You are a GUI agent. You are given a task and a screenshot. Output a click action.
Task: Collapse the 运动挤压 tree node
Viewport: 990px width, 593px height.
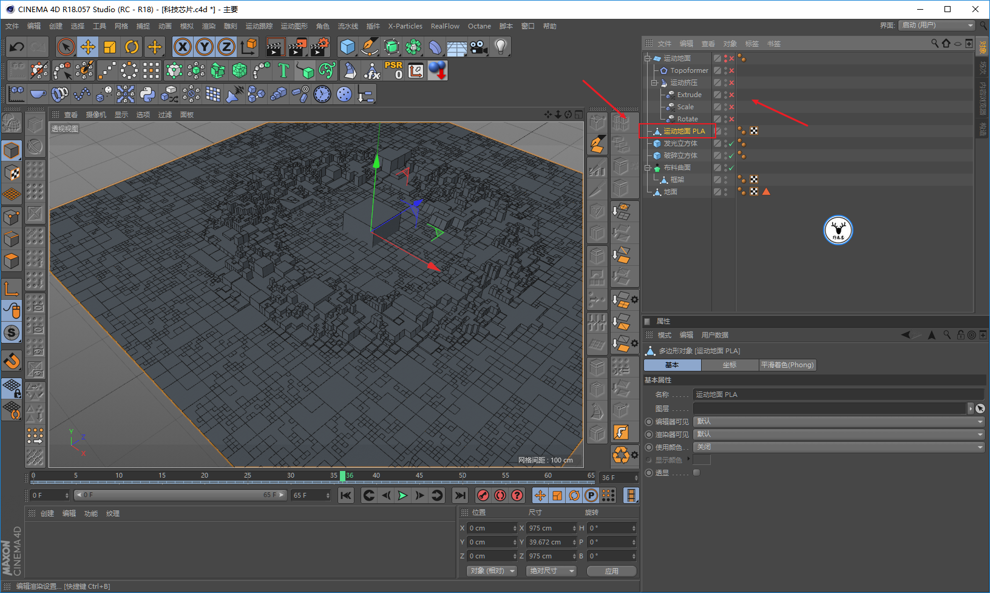654,83
